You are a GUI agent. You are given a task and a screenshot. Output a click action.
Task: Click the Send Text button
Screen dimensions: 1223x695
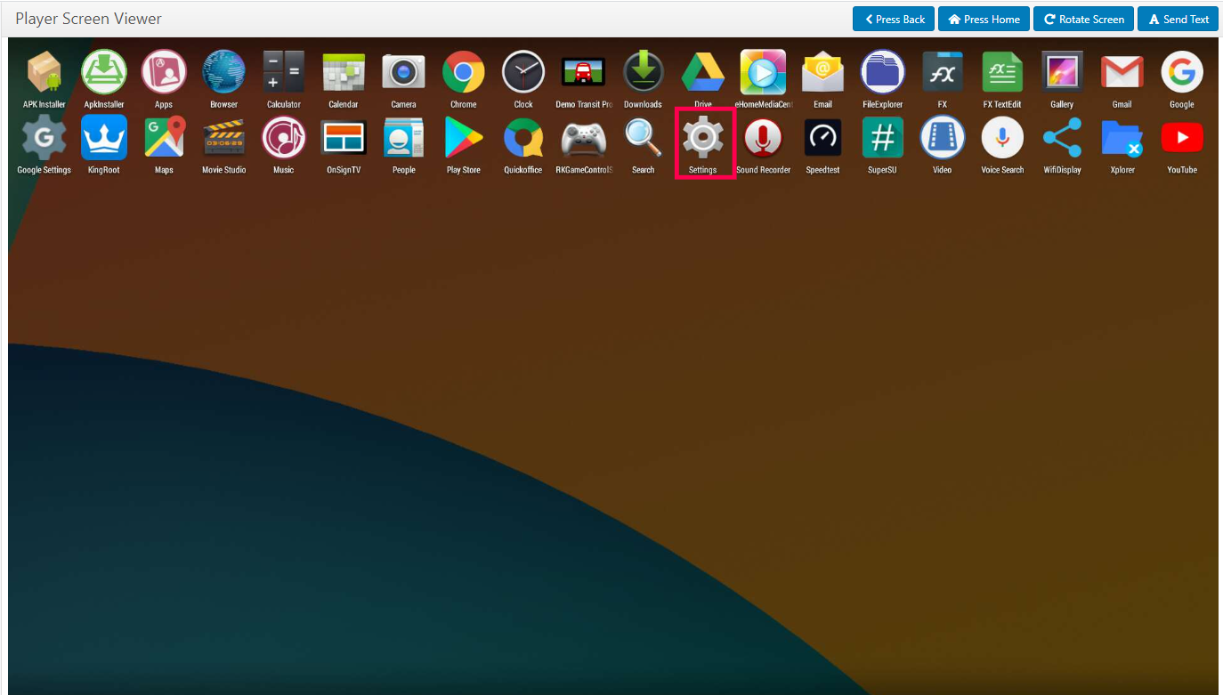click(x=1178, y=19)
